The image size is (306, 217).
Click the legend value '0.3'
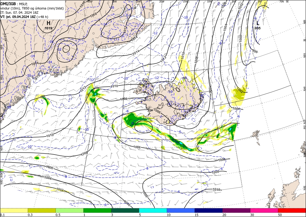click(x=30, y=215)
